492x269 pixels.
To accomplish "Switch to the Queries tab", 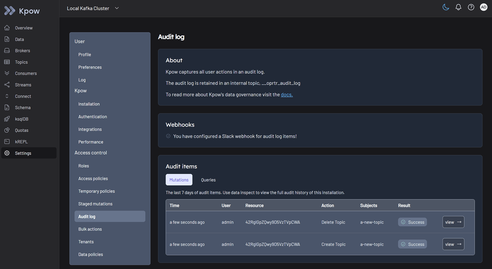I will [x=208, y=180].
